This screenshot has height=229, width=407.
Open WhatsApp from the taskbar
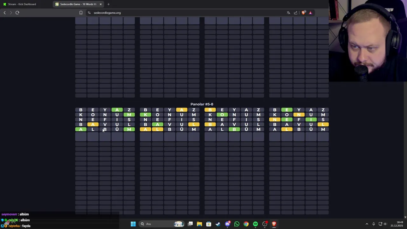tap(237, 224)
